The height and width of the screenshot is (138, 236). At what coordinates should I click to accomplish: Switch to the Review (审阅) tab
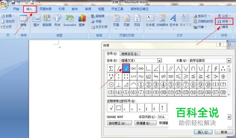(x=88, y=9)
